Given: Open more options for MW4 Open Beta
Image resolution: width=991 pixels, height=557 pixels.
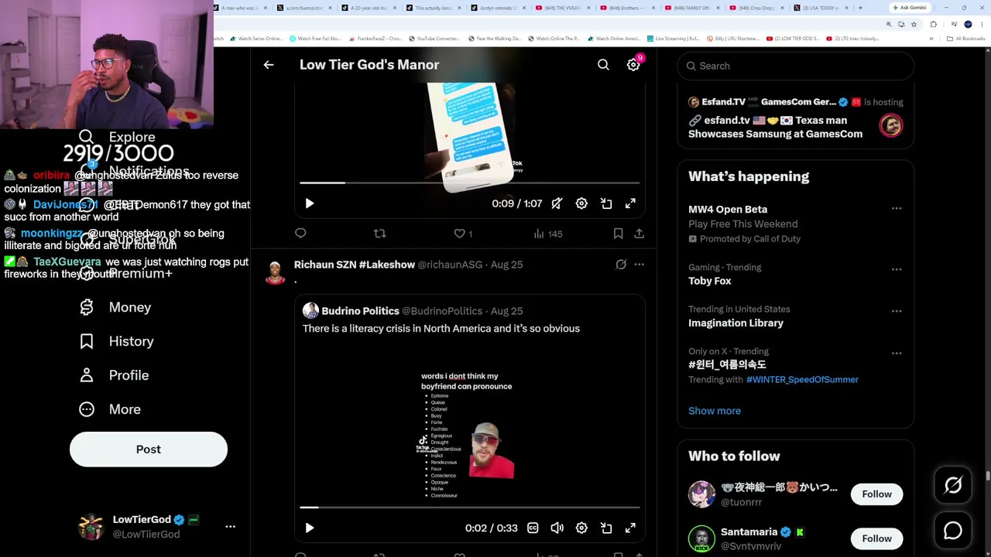Looking at the screenshot, I should (x=897, y=209).
